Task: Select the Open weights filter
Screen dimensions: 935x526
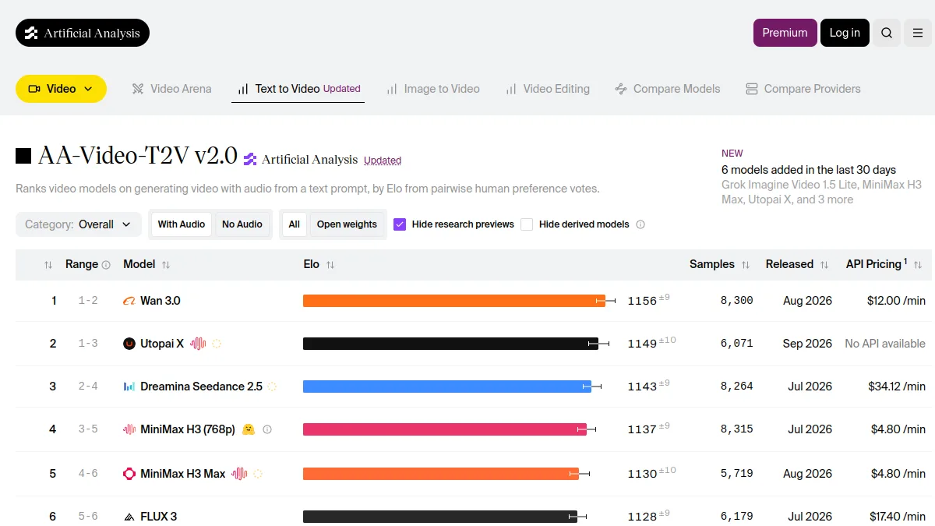Action: [x=347, y=224]
